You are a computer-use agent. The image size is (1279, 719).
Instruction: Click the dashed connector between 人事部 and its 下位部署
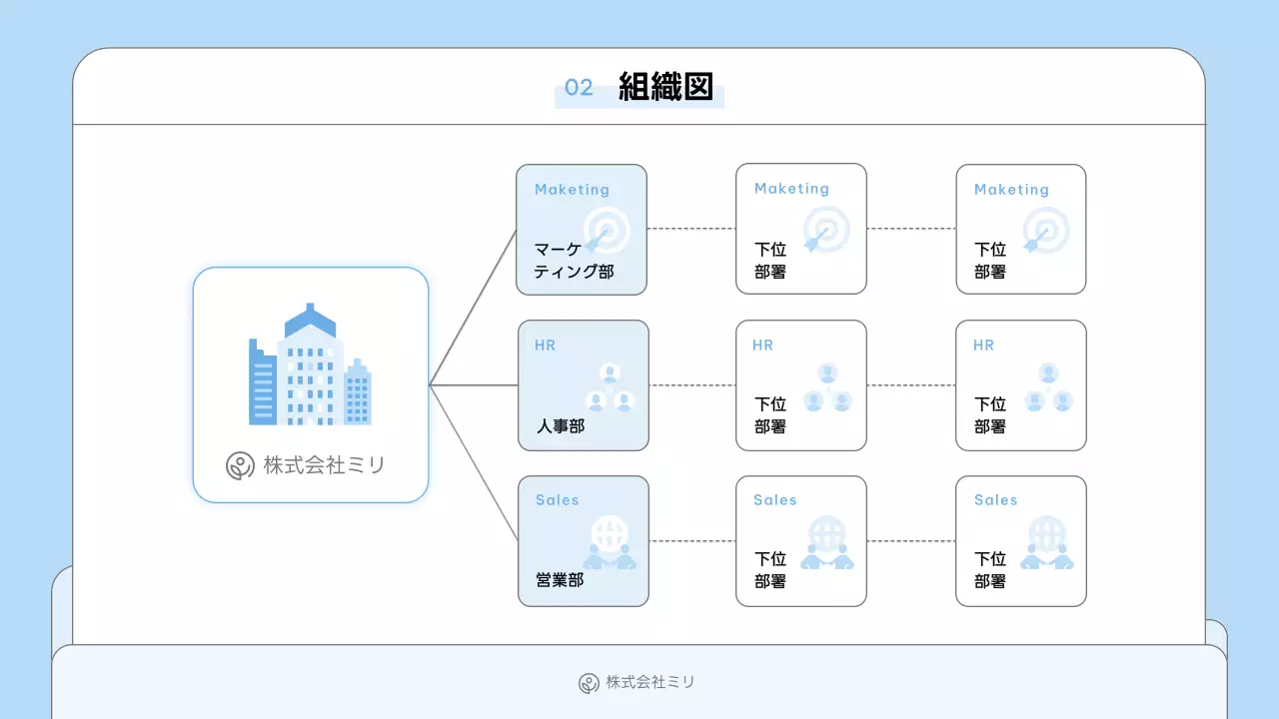coord(692,384)
